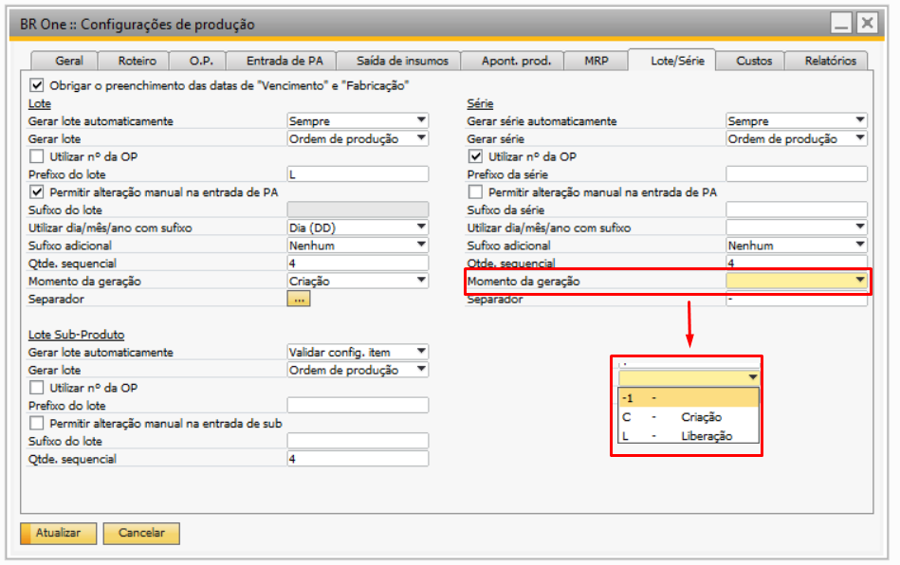Uncheck 'Utilizar nº da OP' under Série
The width and height of the screenshot is (900, 565).
pos(476,156)
